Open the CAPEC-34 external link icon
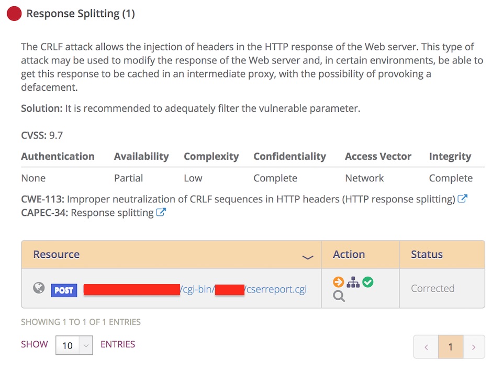The height and width of the screenshot is (370, 492). click(x=161, y=212)
